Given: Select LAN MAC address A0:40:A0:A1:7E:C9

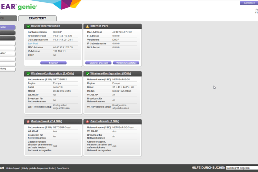Looking at the screenshot, I should [63, 47].
